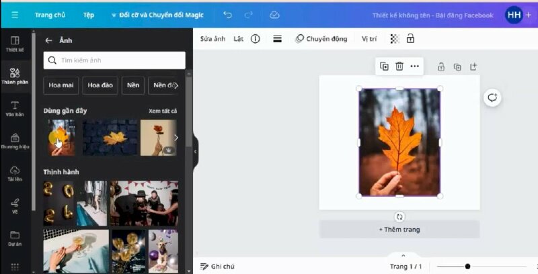Open the Thành phần sidebar panel

(15, 76)
